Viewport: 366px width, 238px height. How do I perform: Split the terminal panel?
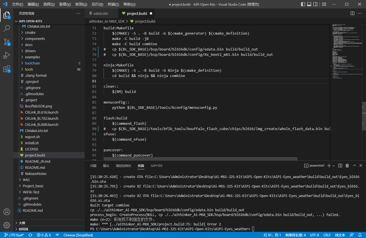[x=340, y=165]
